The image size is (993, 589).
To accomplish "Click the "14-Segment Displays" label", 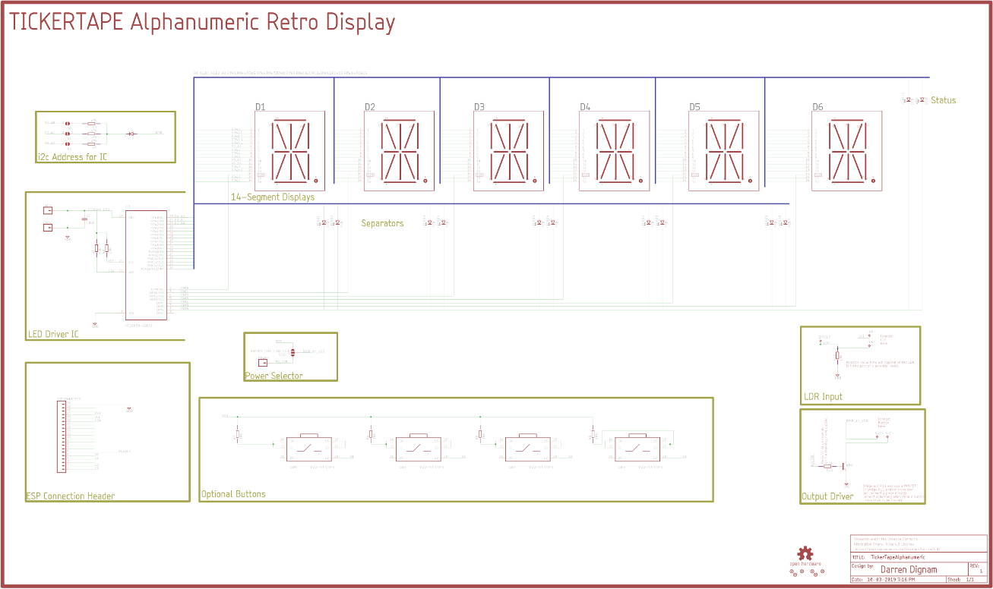I will pyautogui.click(x=273, y=197).
